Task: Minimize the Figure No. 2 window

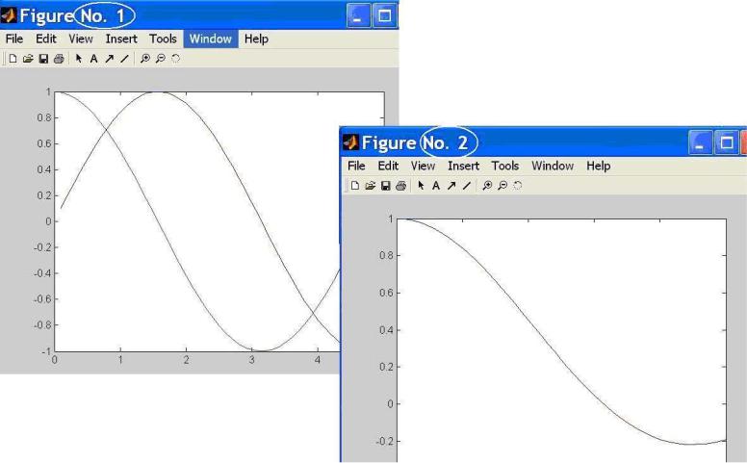Action: coord(701,142)
